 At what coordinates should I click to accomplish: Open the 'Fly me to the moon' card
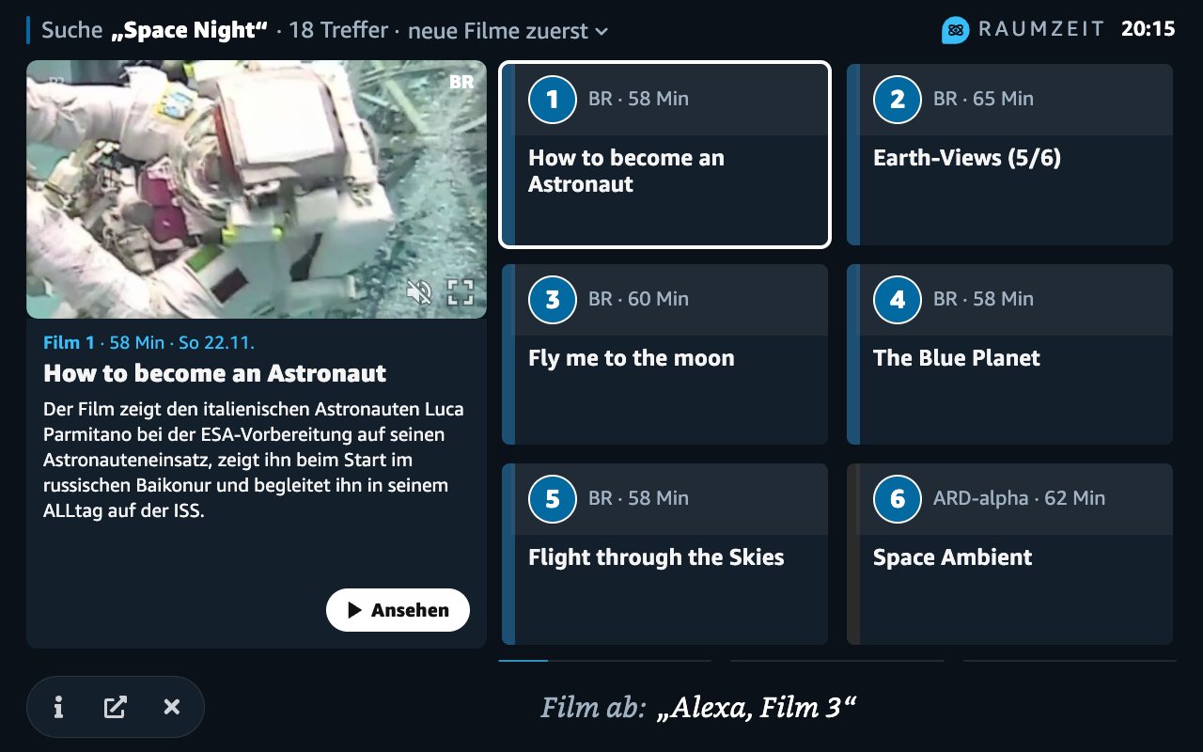pos(664,354)
